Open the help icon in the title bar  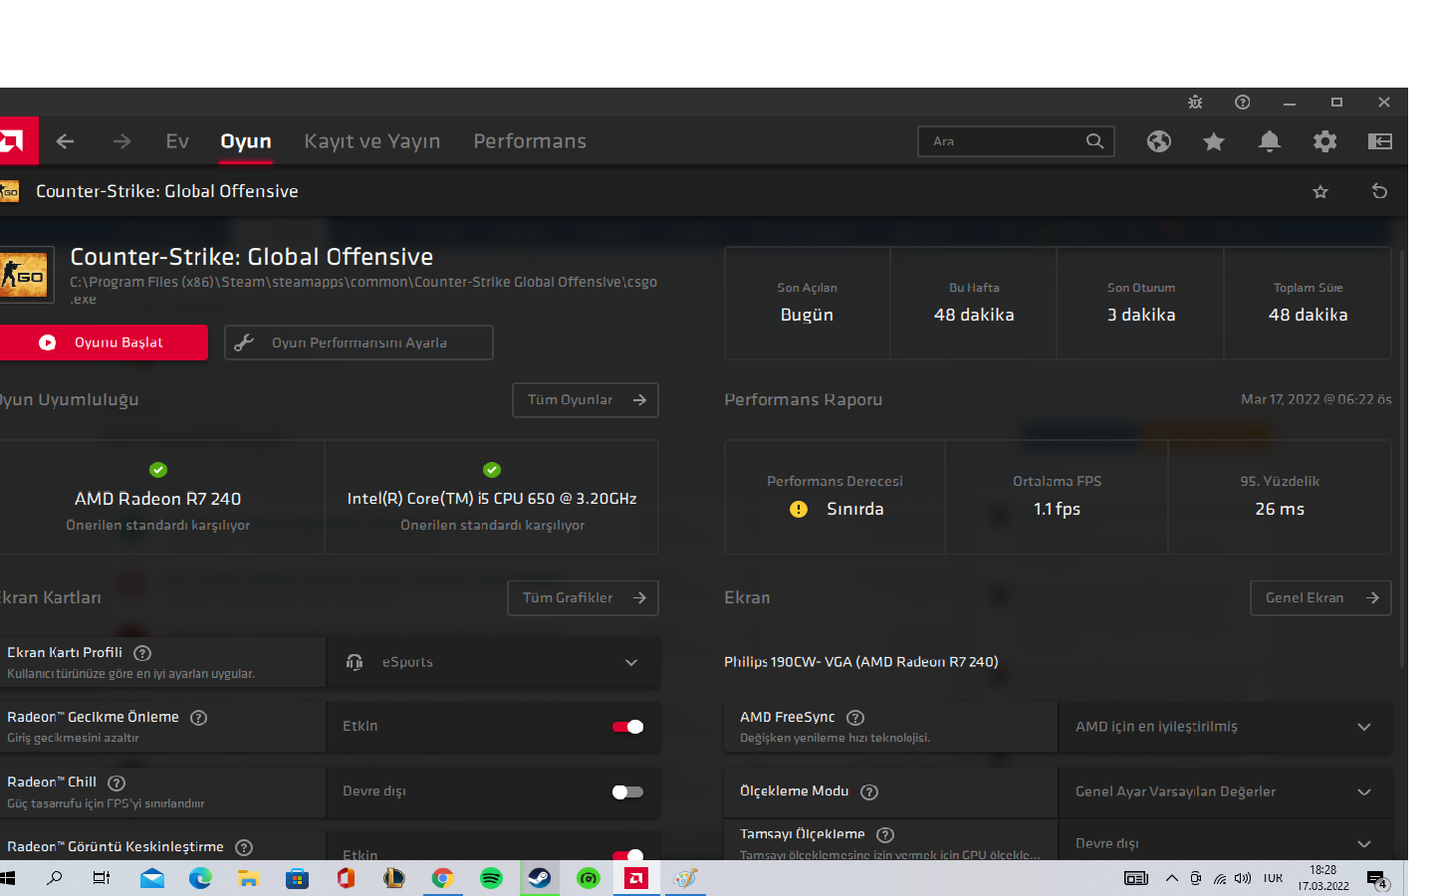[x=1242, y=103]
